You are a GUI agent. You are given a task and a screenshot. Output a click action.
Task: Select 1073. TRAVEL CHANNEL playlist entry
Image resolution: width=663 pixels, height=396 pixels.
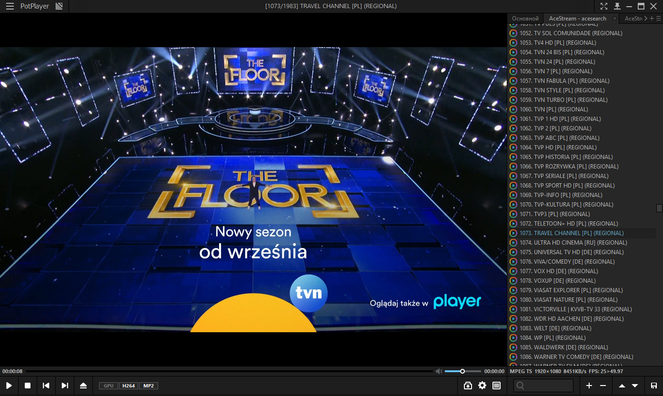pos(582,233)
